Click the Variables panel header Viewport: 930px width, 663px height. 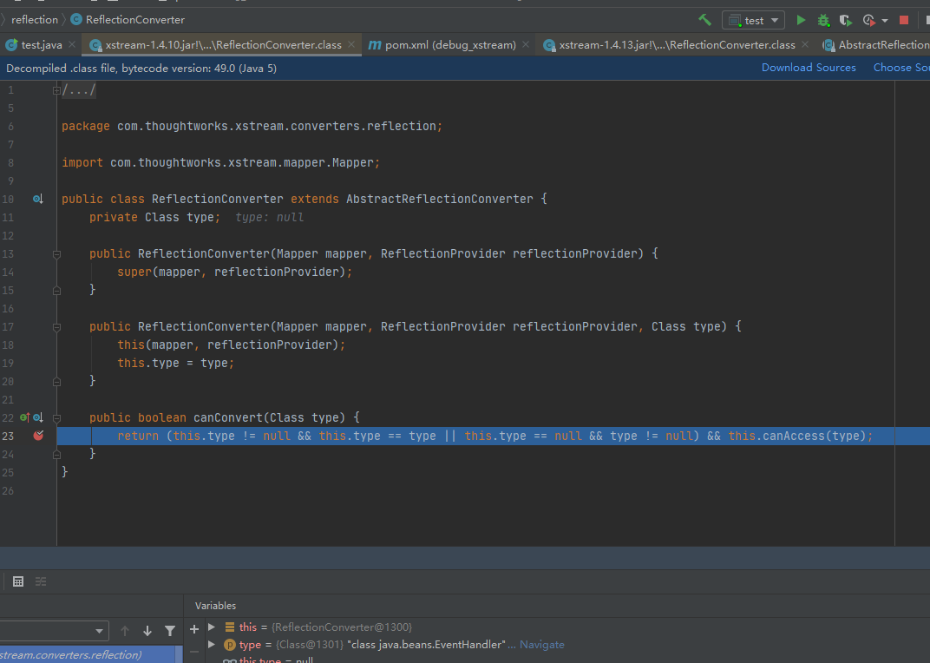tap(215, 606)
